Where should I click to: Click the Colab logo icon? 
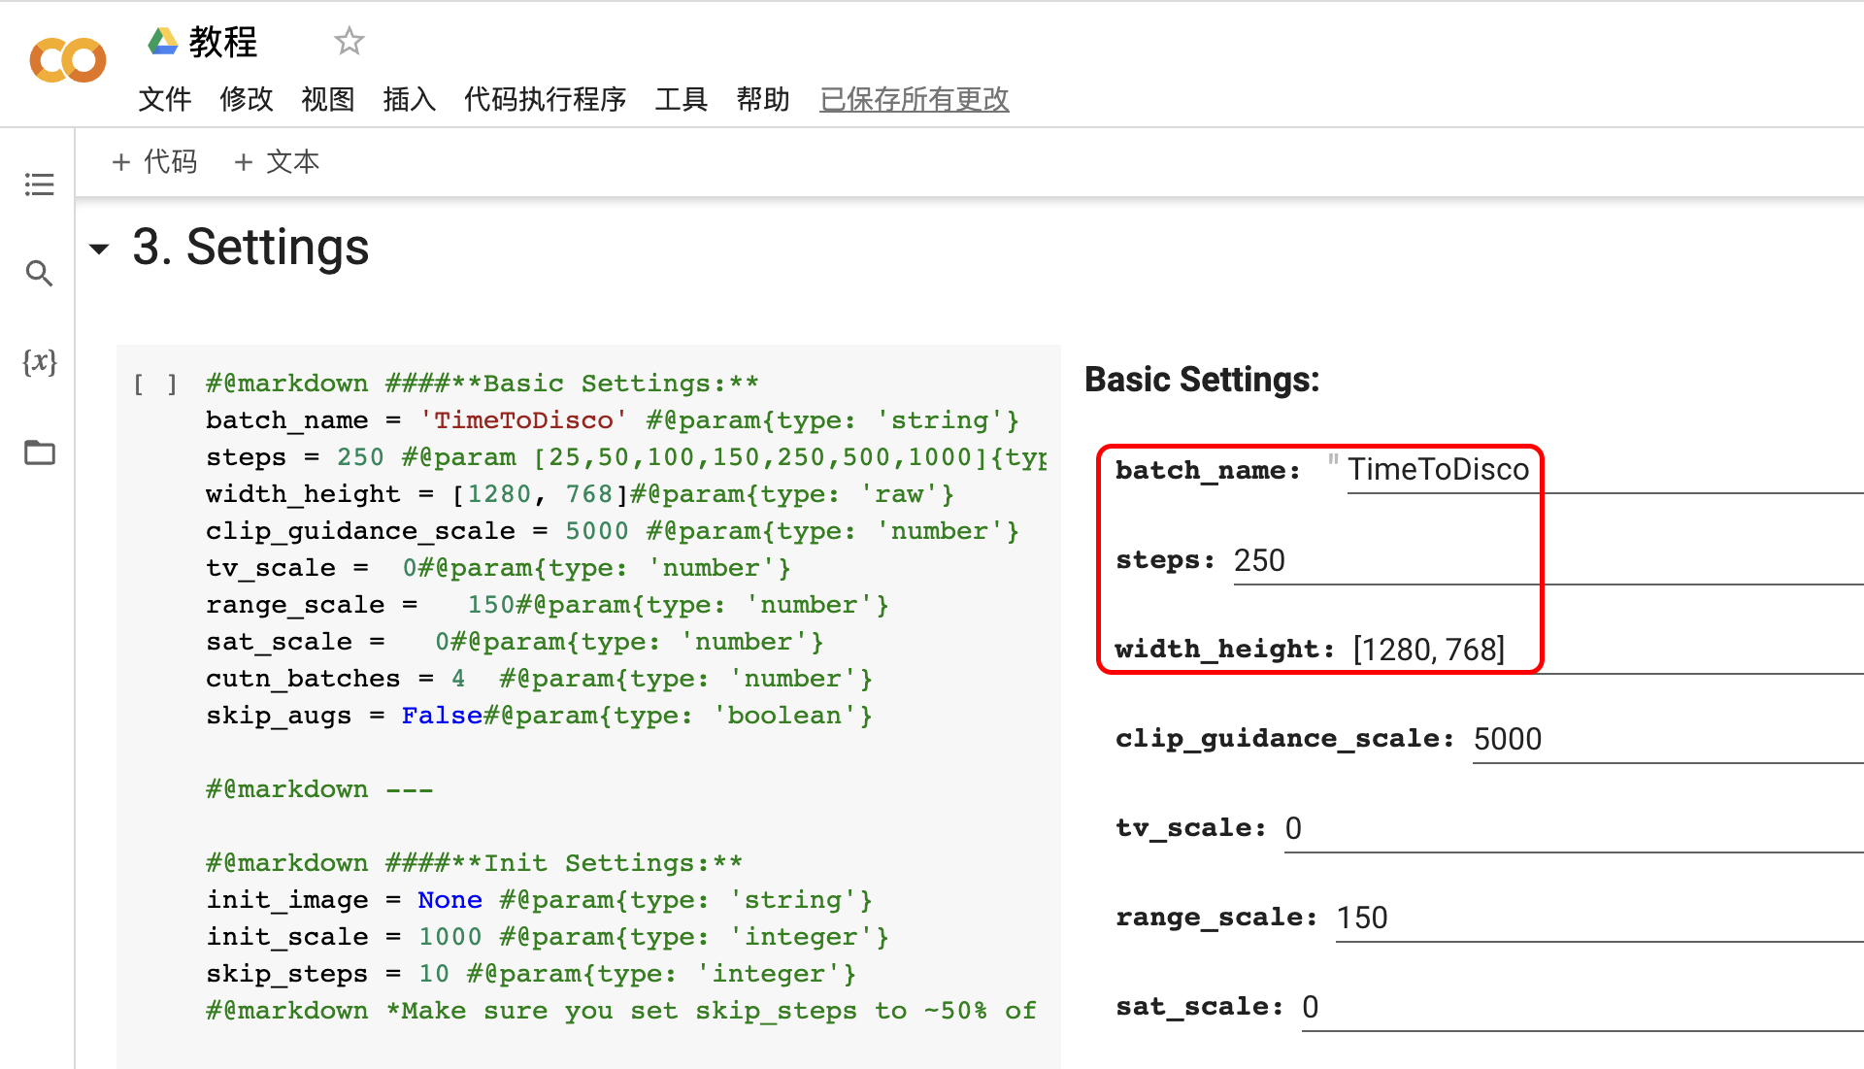(x=67, y=61)
